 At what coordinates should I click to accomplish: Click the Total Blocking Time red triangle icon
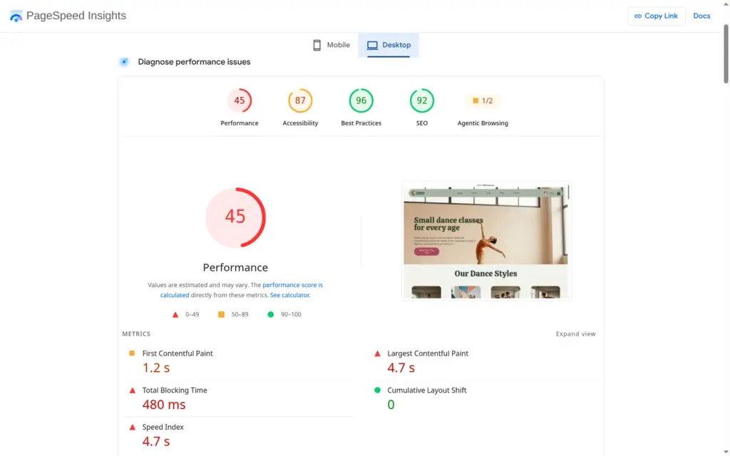point(133,390)
